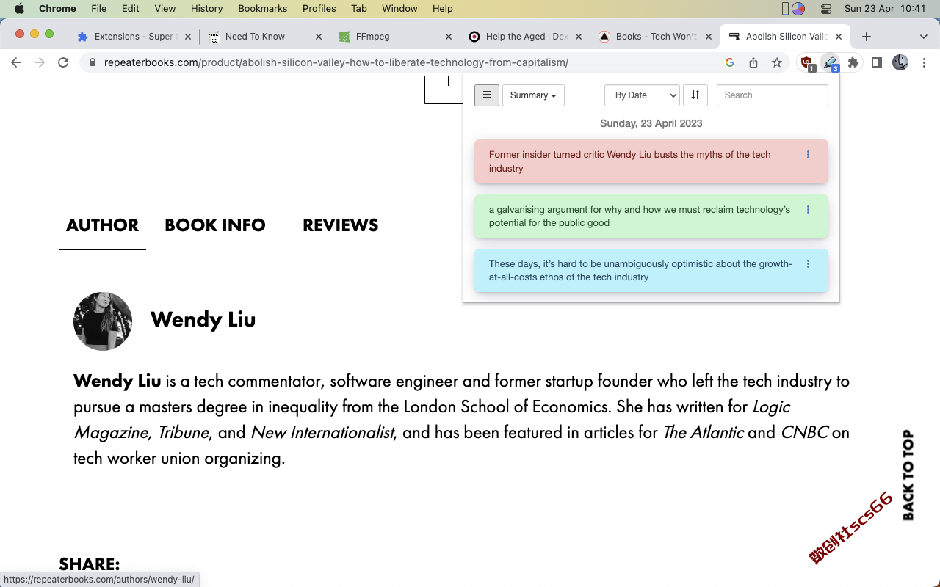
Task: Switch to Need To Know tab
Action: tap(263, 37)
